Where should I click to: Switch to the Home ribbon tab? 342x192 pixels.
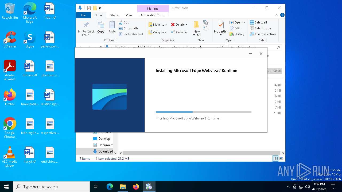click(x=98, y=15)
